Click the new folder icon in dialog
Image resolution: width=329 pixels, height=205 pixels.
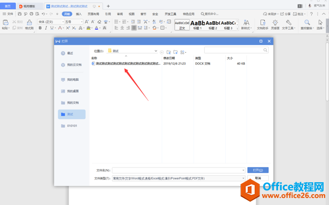(175, 52)
